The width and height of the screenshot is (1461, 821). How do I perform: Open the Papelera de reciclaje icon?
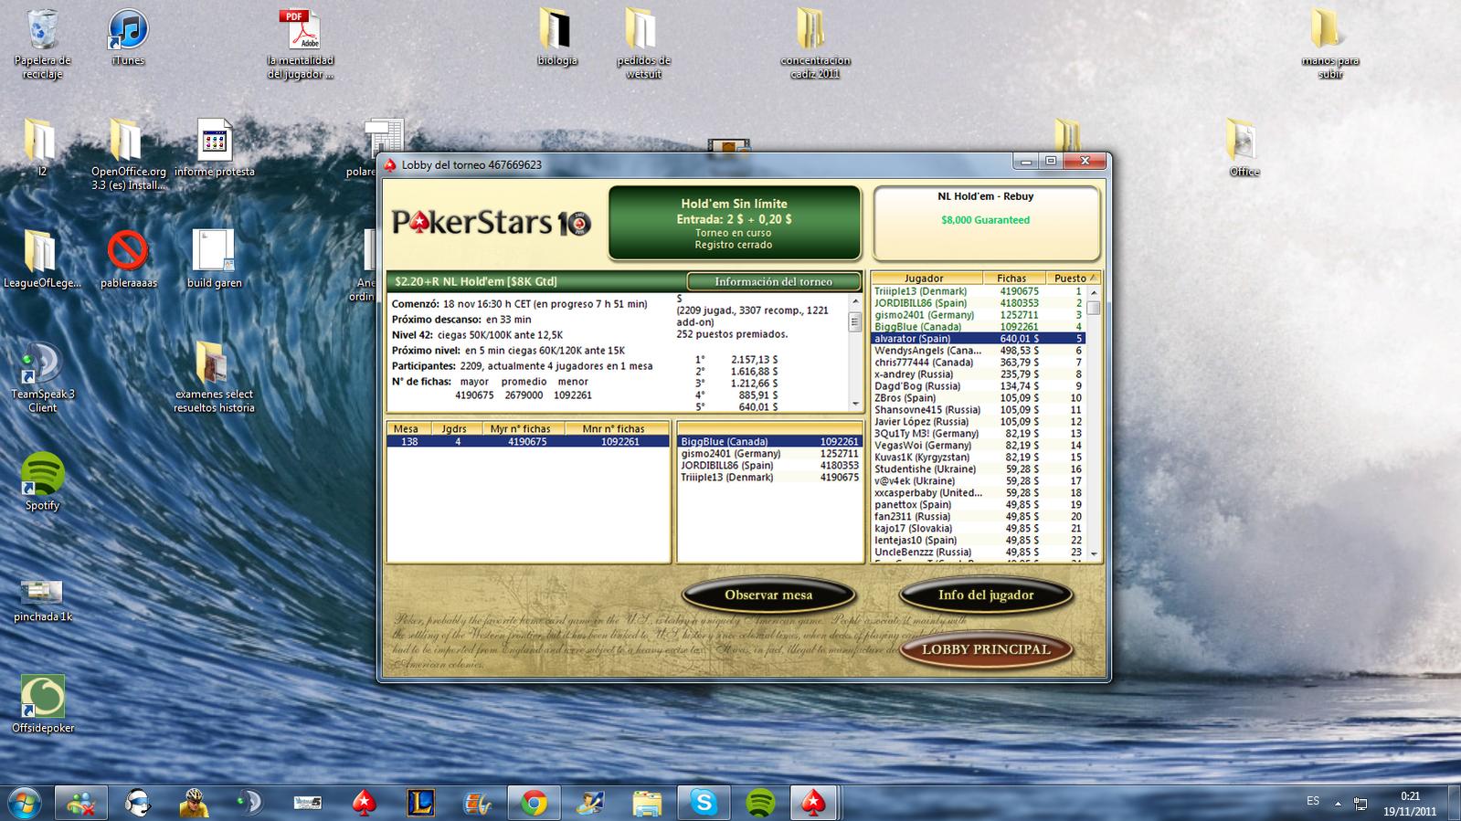[42, 44]
